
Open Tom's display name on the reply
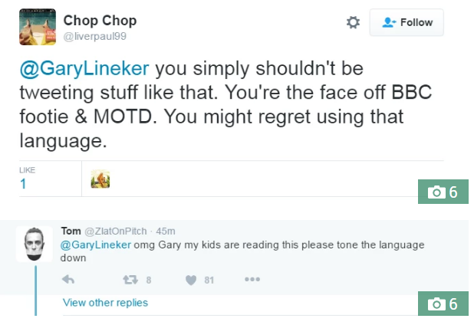(71, 231)
